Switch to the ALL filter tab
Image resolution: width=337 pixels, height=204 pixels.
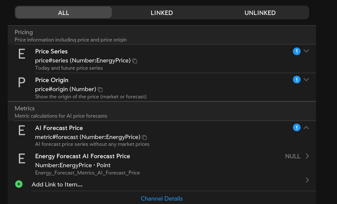(63, 13)
